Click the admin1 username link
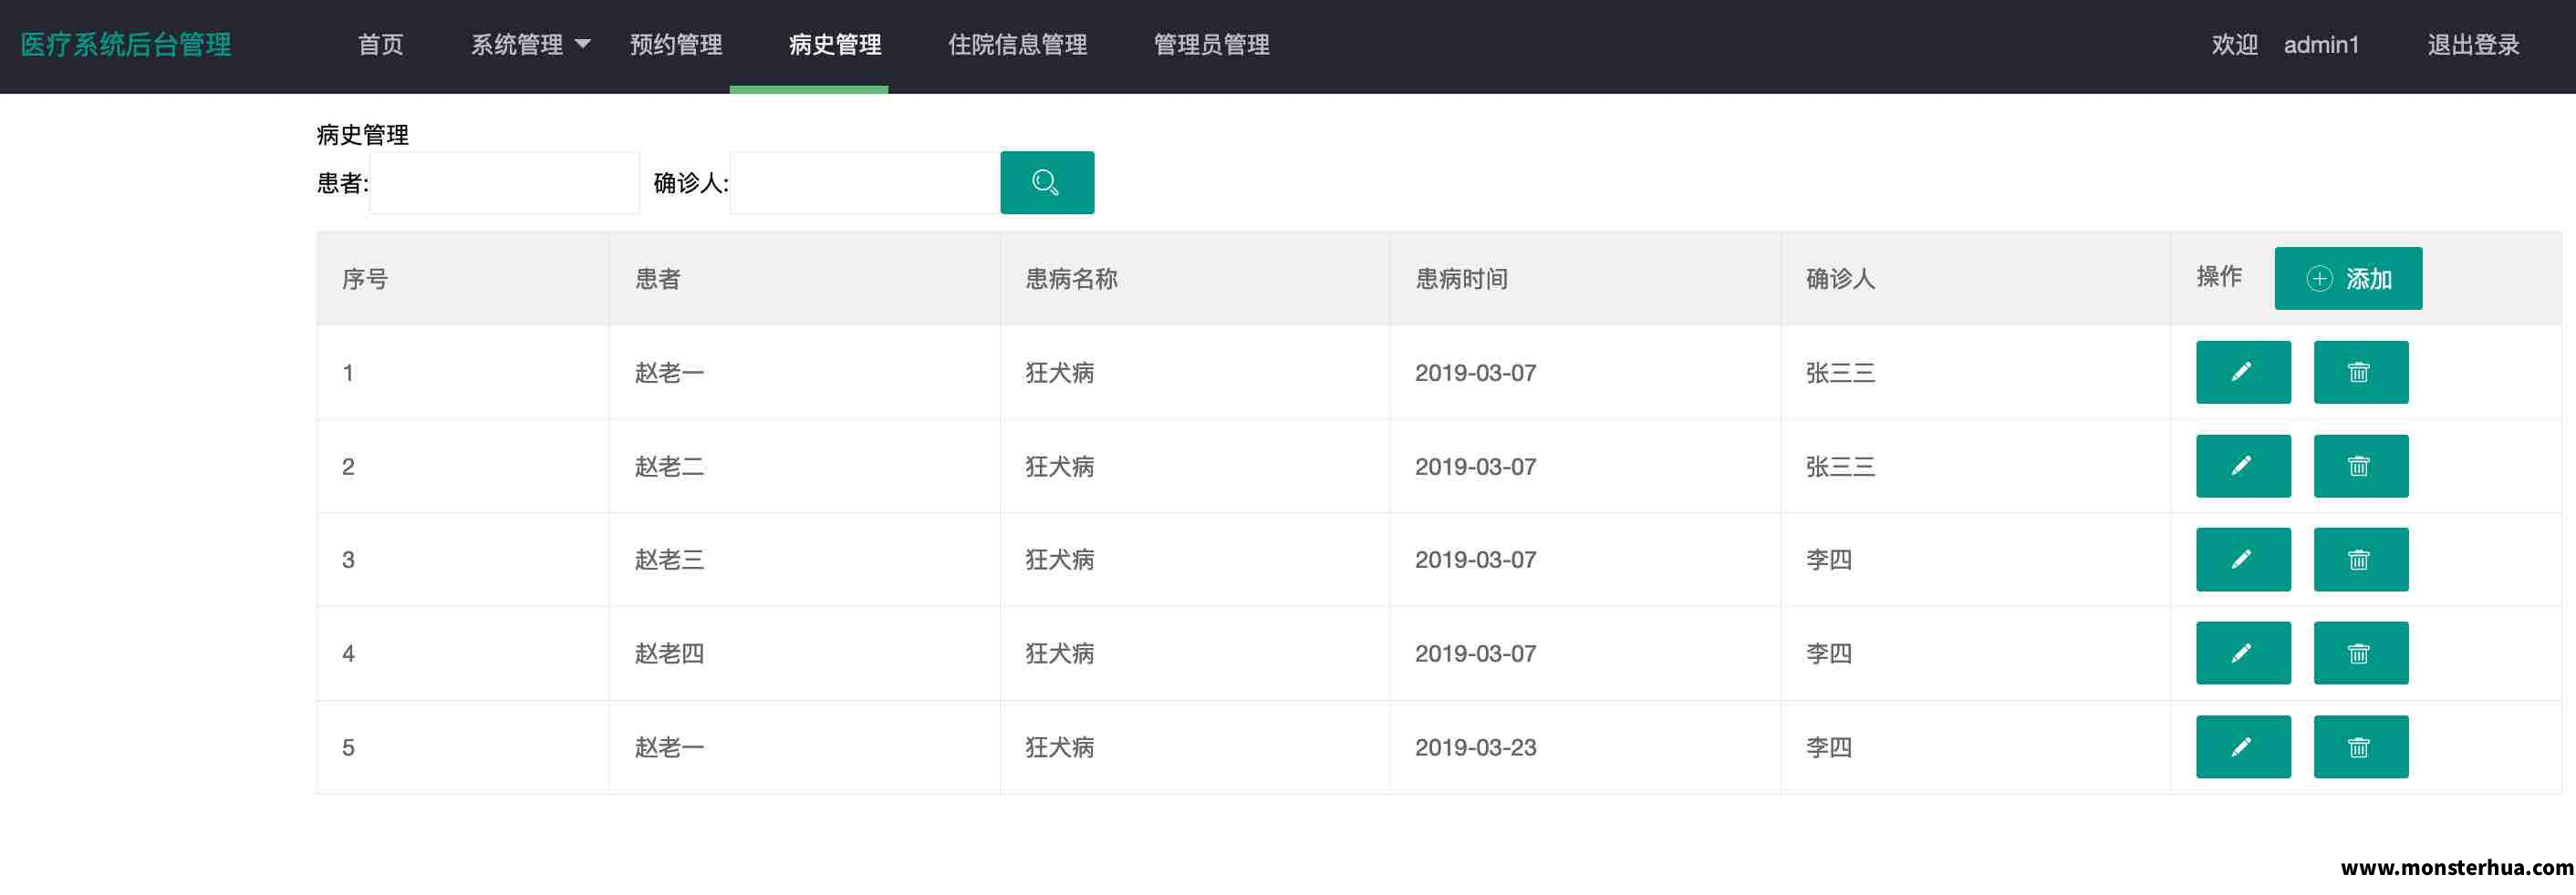This screenshot has height=895, width=2576. 2321,45
